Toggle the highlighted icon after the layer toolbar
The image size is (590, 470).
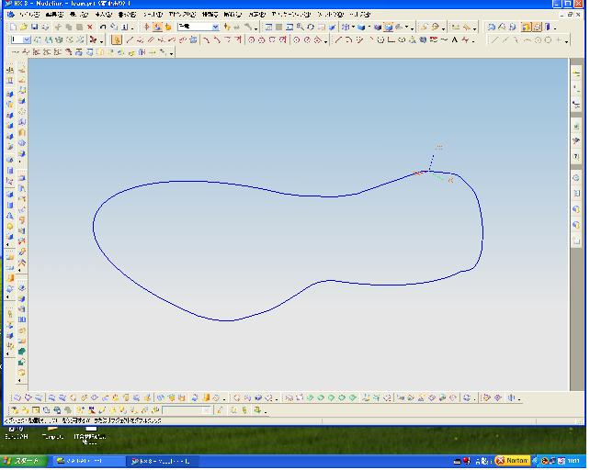116,40
